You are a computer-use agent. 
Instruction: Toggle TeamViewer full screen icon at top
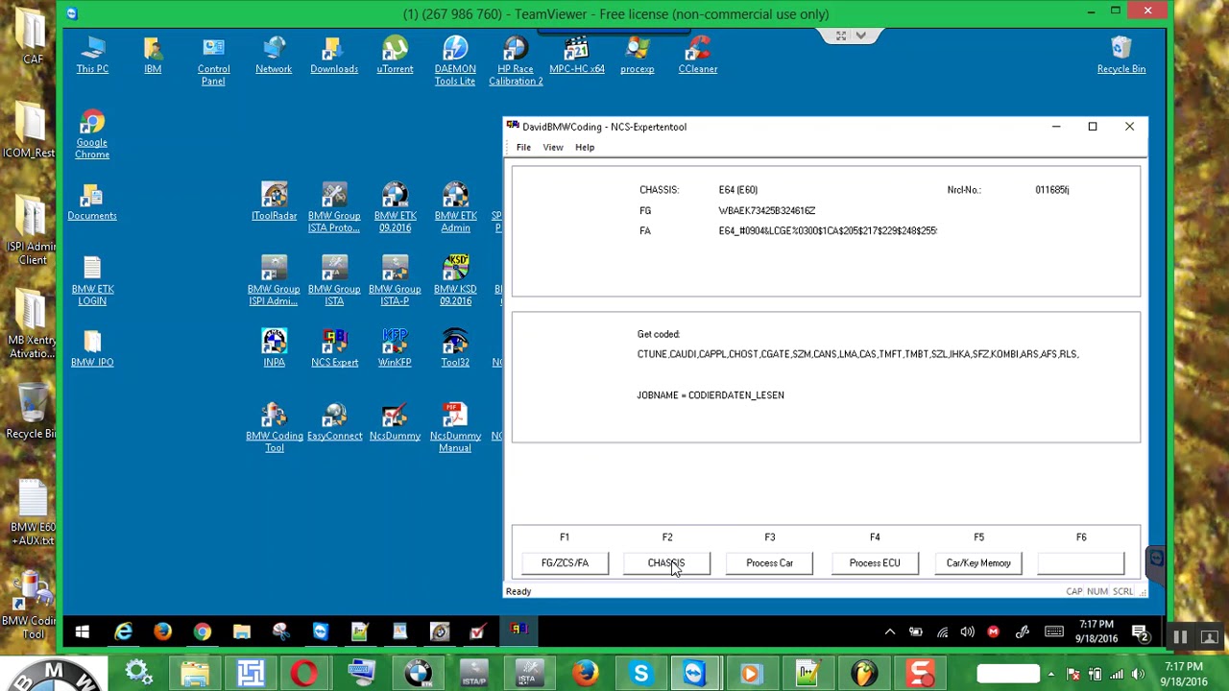pos(841,36)
